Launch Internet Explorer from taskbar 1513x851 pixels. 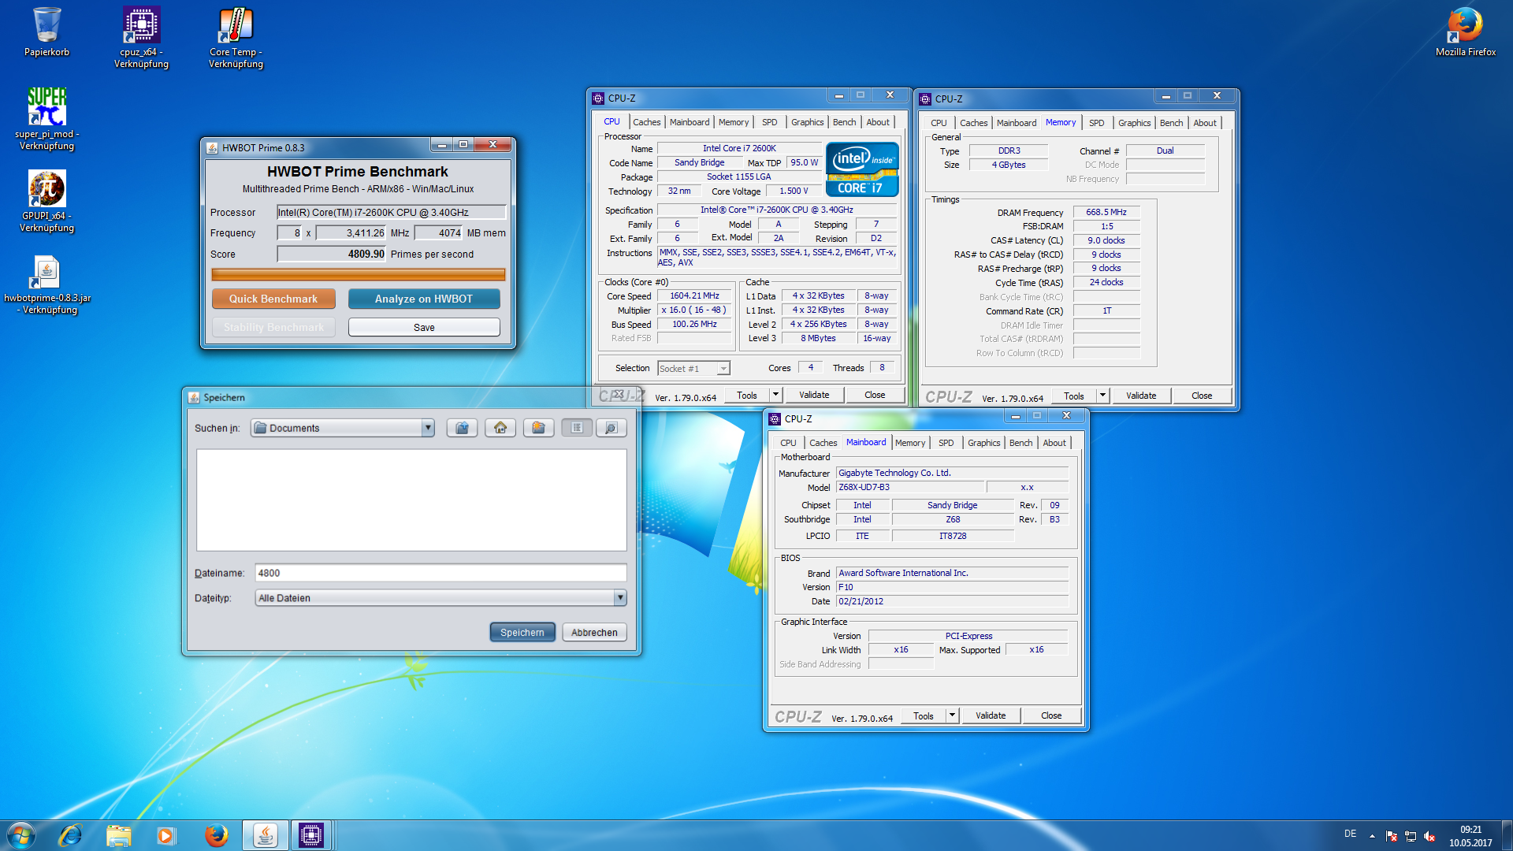(x=70, y=835)
